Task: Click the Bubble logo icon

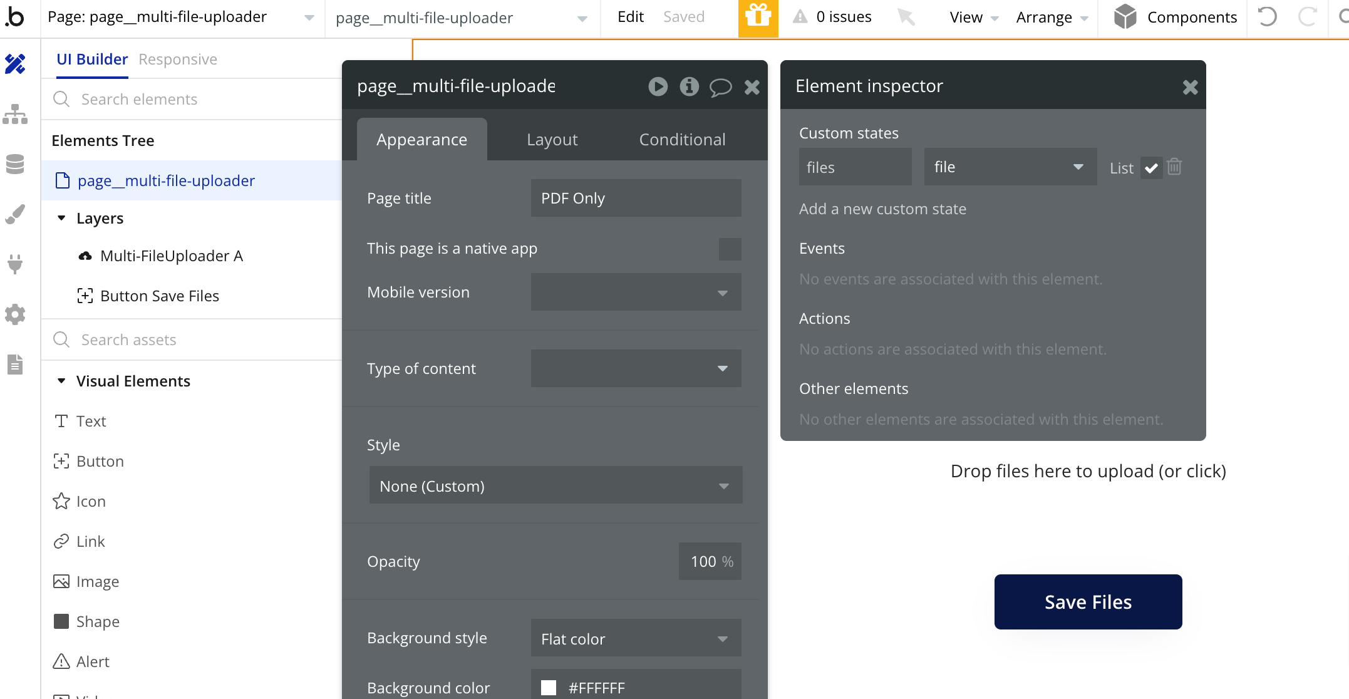Action: 15,17
